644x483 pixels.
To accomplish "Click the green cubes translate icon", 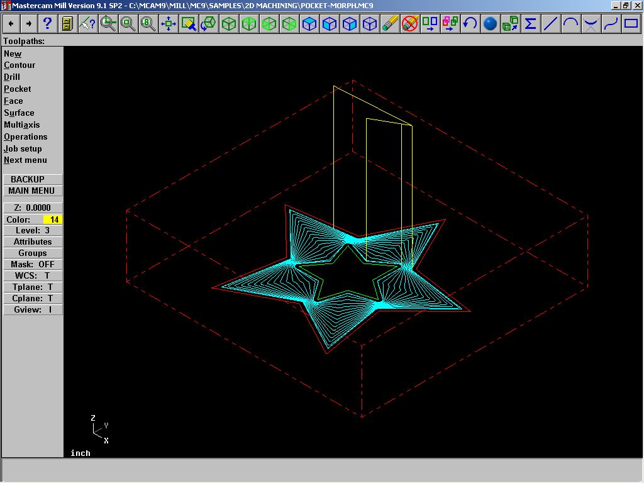I will (x=511, y=24).
